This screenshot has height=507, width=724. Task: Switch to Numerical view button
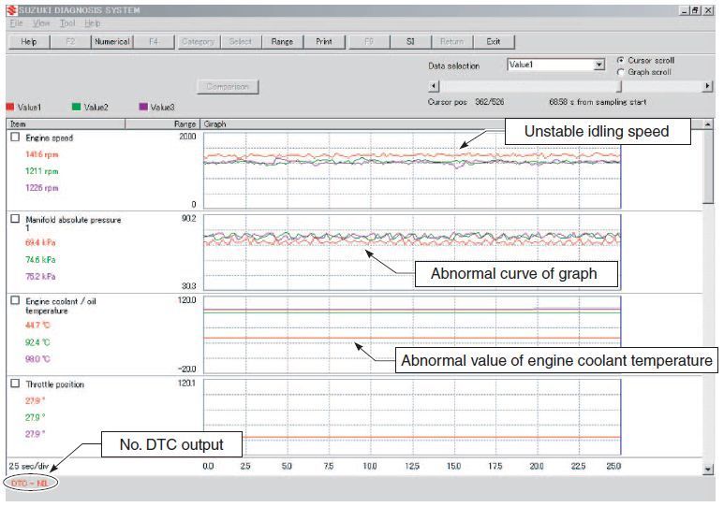(111, 41)
